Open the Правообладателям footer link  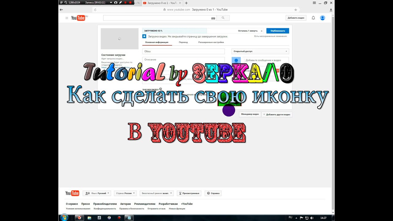pos(105,204)
